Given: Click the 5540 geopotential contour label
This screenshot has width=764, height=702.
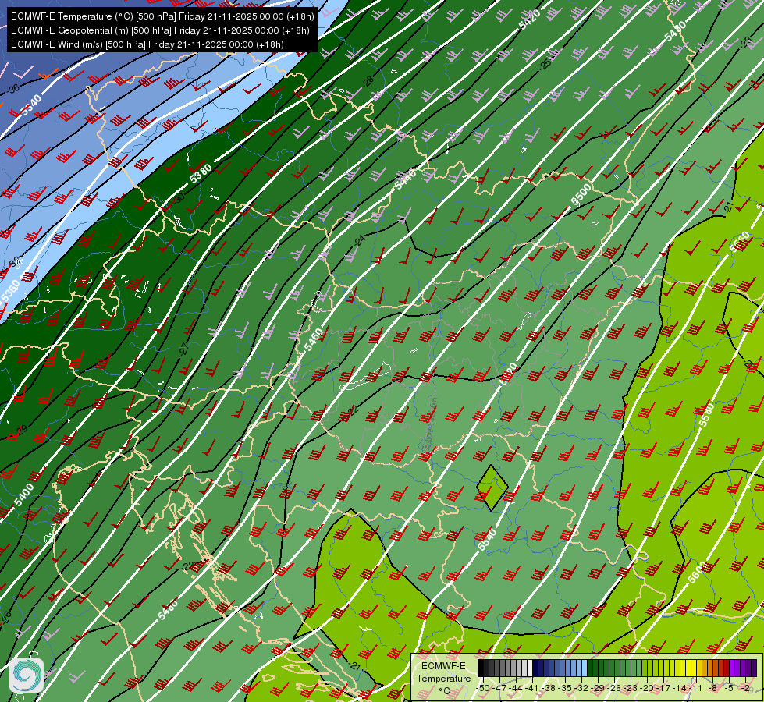Looking at the screenshot, I should coord(487,540).
